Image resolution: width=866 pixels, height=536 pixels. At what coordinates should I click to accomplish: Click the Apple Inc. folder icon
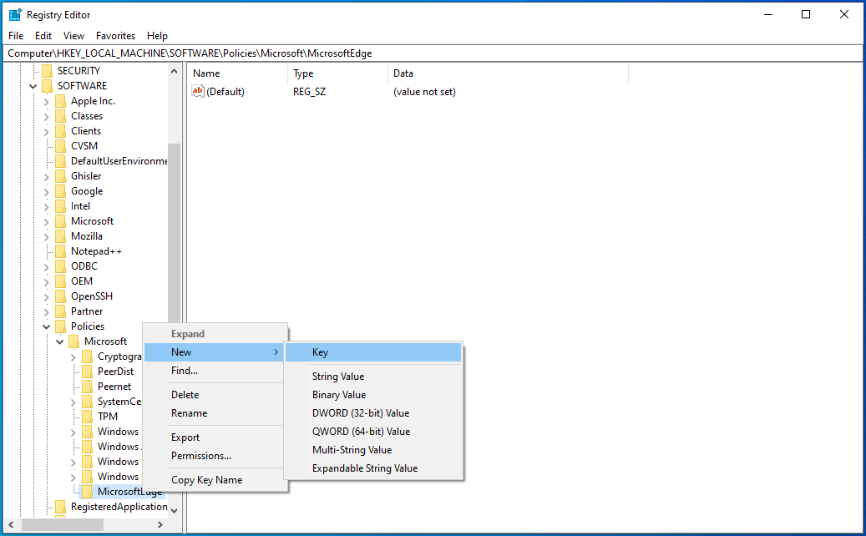tap(60, 100)
